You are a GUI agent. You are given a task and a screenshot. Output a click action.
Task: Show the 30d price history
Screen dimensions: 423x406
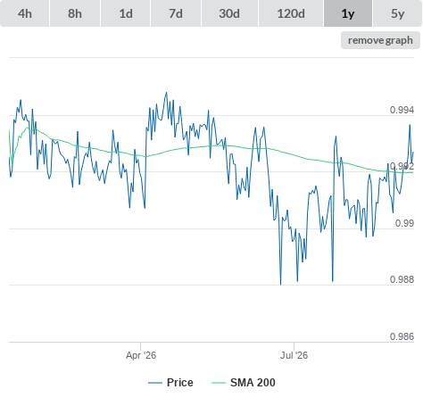(x=229, y=13)
